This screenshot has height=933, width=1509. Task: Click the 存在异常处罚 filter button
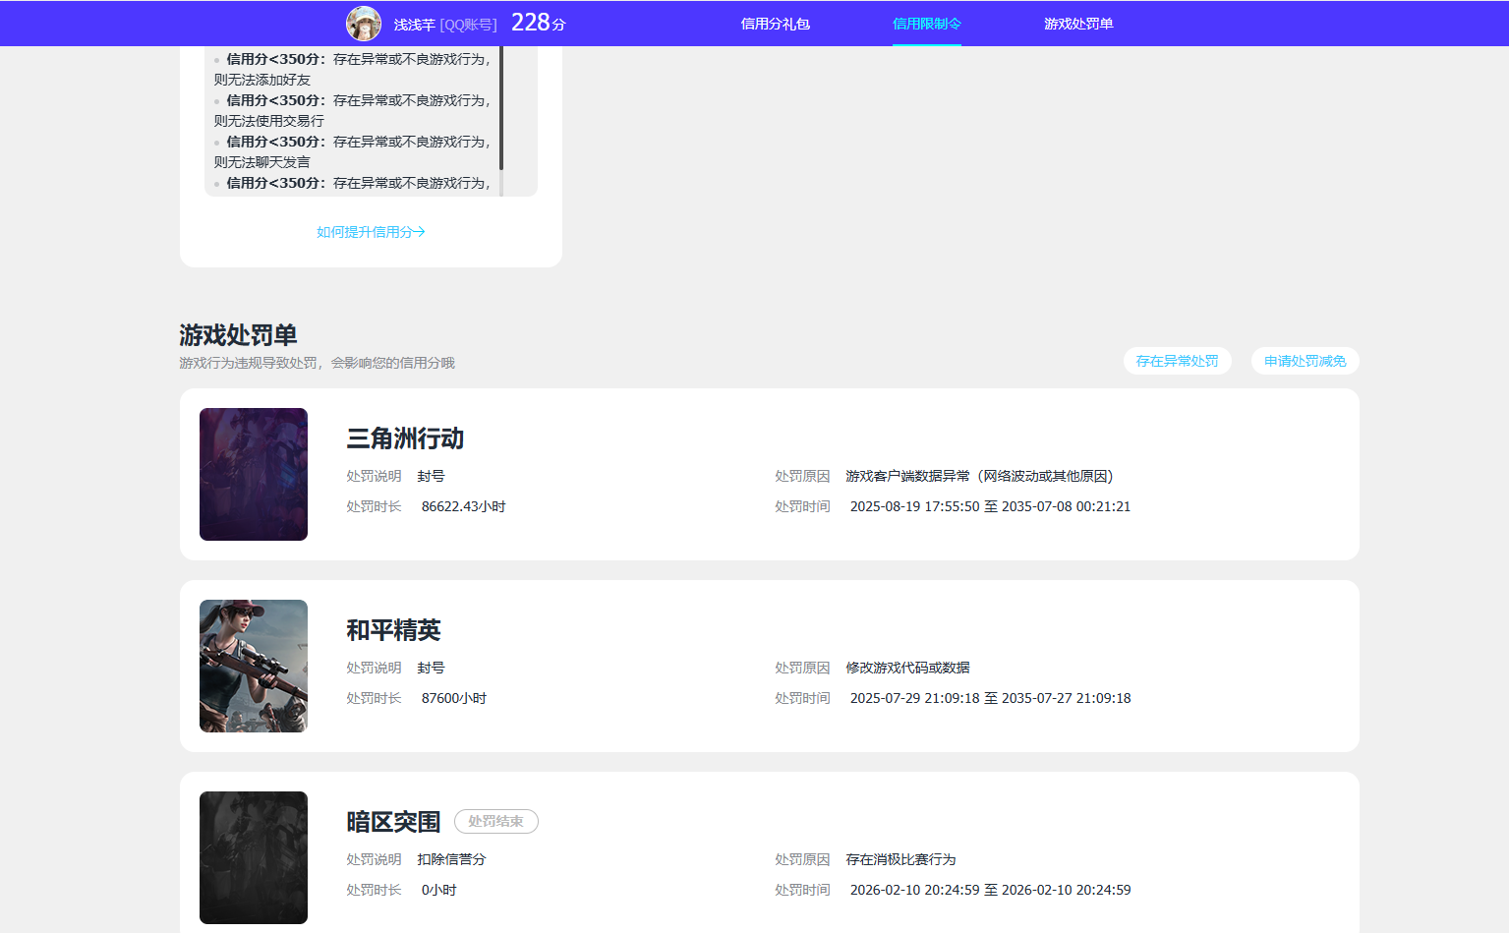pos(1177,360)
